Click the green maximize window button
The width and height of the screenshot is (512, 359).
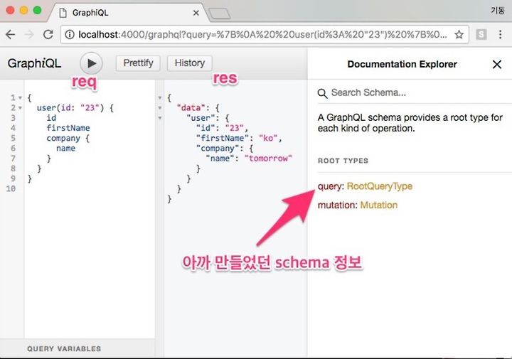[37, 11]
